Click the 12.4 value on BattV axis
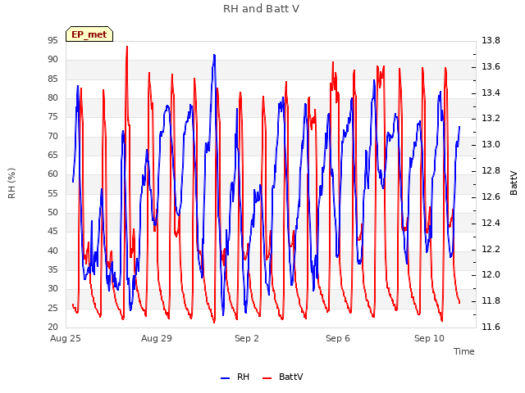 [491, 223]
